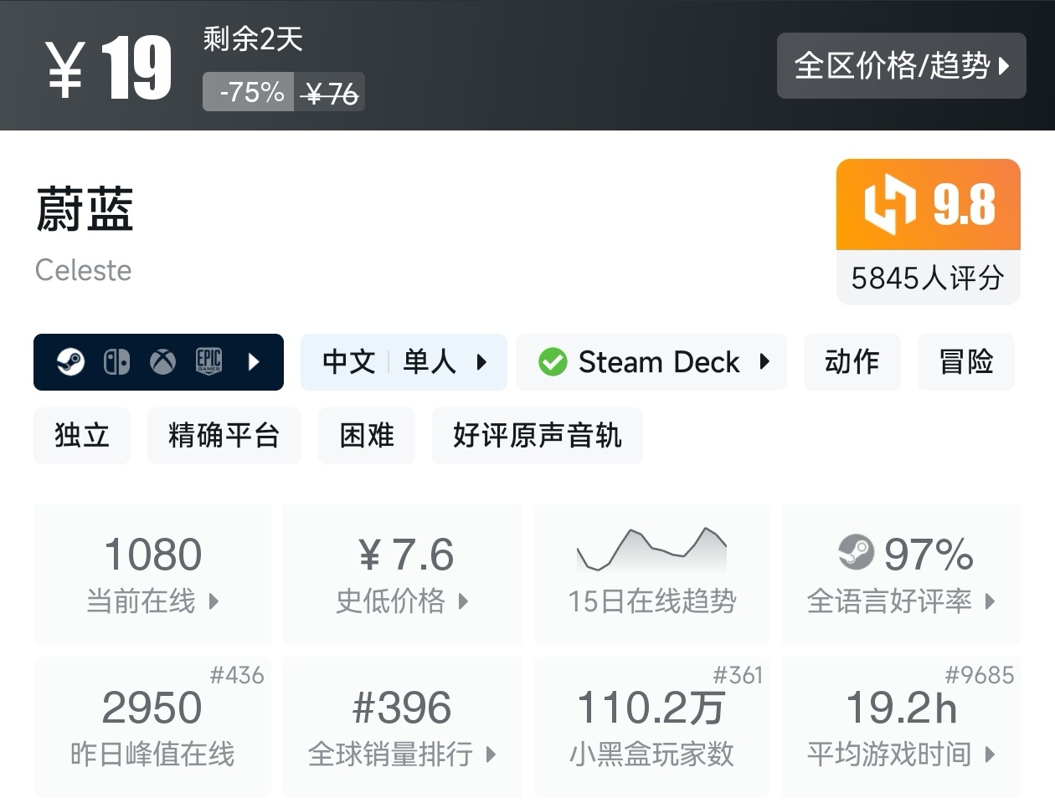Click the Steam logo beside 97% rating

(x=856, y=552)
